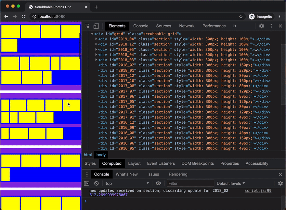Image resolution: width=286 pixels, height=210 pixels.
Task: Expand the 2019_04 section node
Action: click(96, 39)
